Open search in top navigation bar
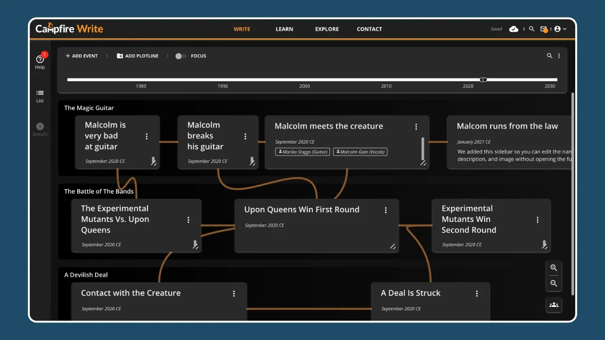The width and height of the screenshot is (605, 340). (532, 29)
